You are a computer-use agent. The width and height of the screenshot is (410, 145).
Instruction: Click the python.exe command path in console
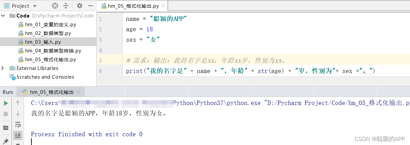[x=220, y=103]
